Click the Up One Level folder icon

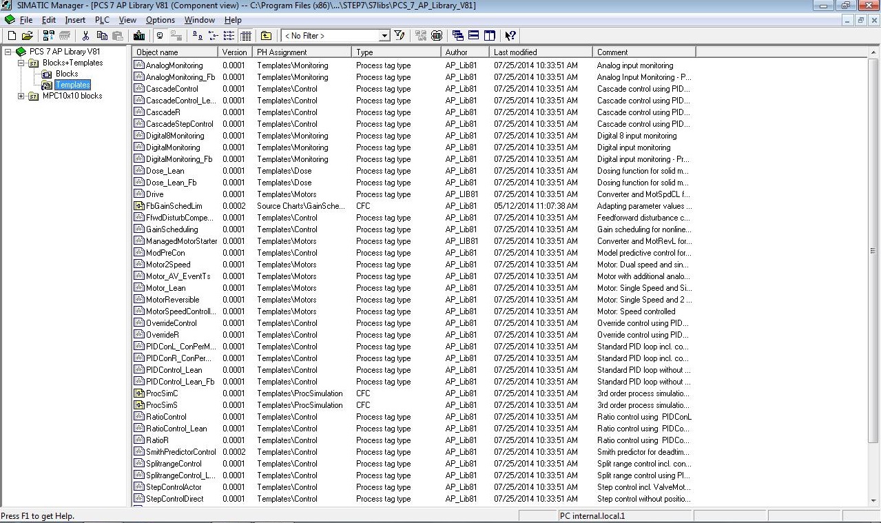(266, 36)
